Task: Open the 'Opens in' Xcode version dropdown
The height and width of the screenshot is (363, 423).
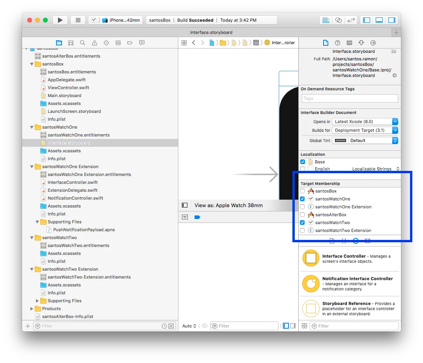Action: coord(365,122)
